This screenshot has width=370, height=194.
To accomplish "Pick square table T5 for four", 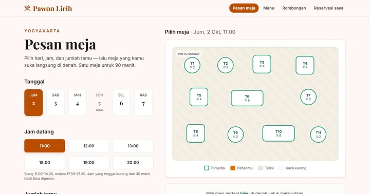I will click(199, 97).
